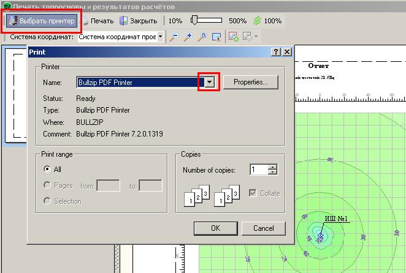Select the 'All' print range radio button

(47, 169)
